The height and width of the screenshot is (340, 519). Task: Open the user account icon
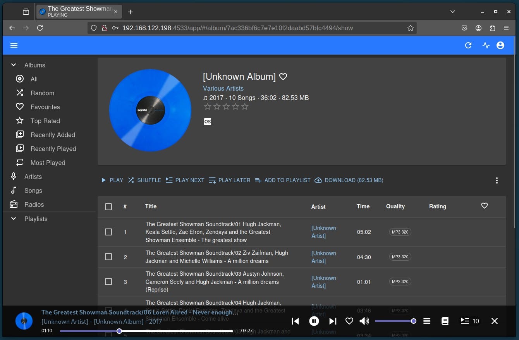click(500, 45)
